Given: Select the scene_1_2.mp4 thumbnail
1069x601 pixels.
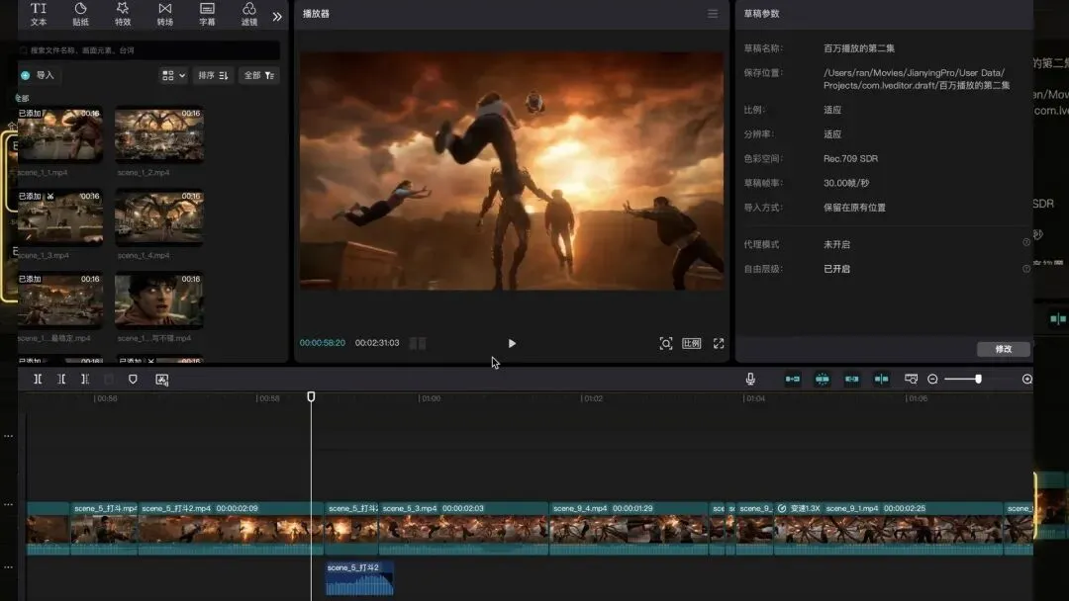Looking at the screenshot, I should [x=159, y=134].
